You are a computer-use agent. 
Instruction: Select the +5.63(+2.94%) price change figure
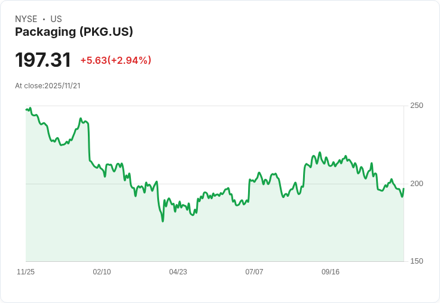click(x=115, y=60)
